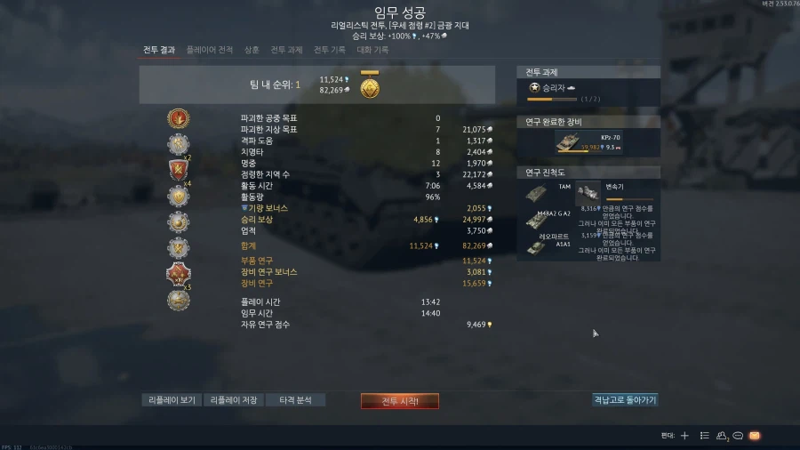This screenshot has width=800, height=450.
Task: Click the top red award badge
Action: point(179,118)
